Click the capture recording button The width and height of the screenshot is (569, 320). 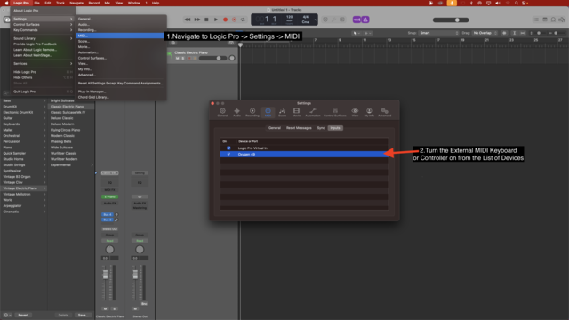click(235, 20)
